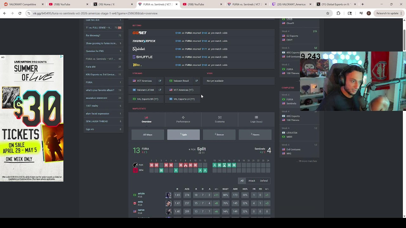This screenshot has width=406, height=228.
Task: Open browser extensions puzzle icon
Action: tap(338, 13)
